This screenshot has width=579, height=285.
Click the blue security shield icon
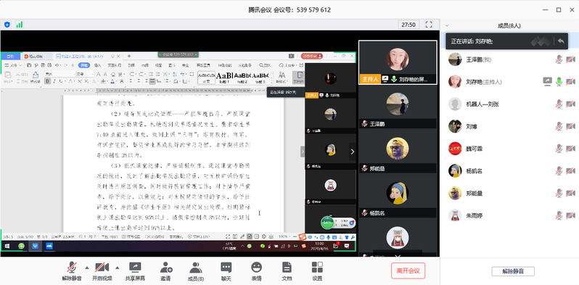(7, 25)
